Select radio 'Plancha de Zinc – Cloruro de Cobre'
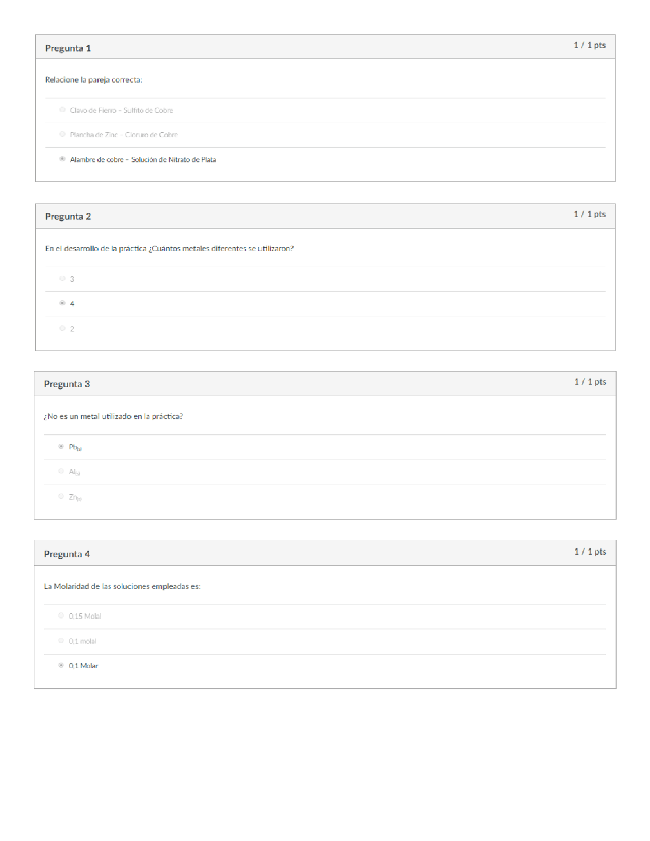 point(62,134)
